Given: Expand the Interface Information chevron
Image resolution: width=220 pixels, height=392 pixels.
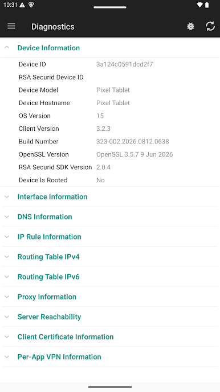Looking at the screenshot, I should tap(7, 197).
